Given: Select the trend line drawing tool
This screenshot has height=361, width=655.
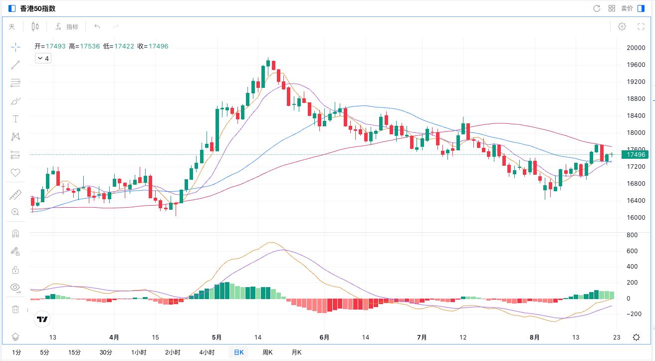Looking at the screenshot, I should (x=15, y=65).
